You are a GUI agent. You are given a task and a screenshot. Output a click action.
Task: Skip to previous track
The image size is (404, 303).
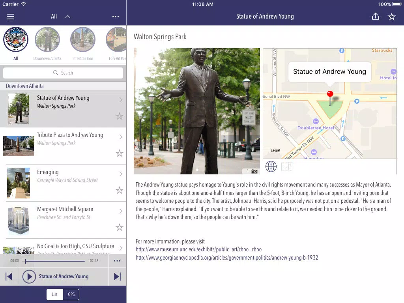click(x=9, y=277)
